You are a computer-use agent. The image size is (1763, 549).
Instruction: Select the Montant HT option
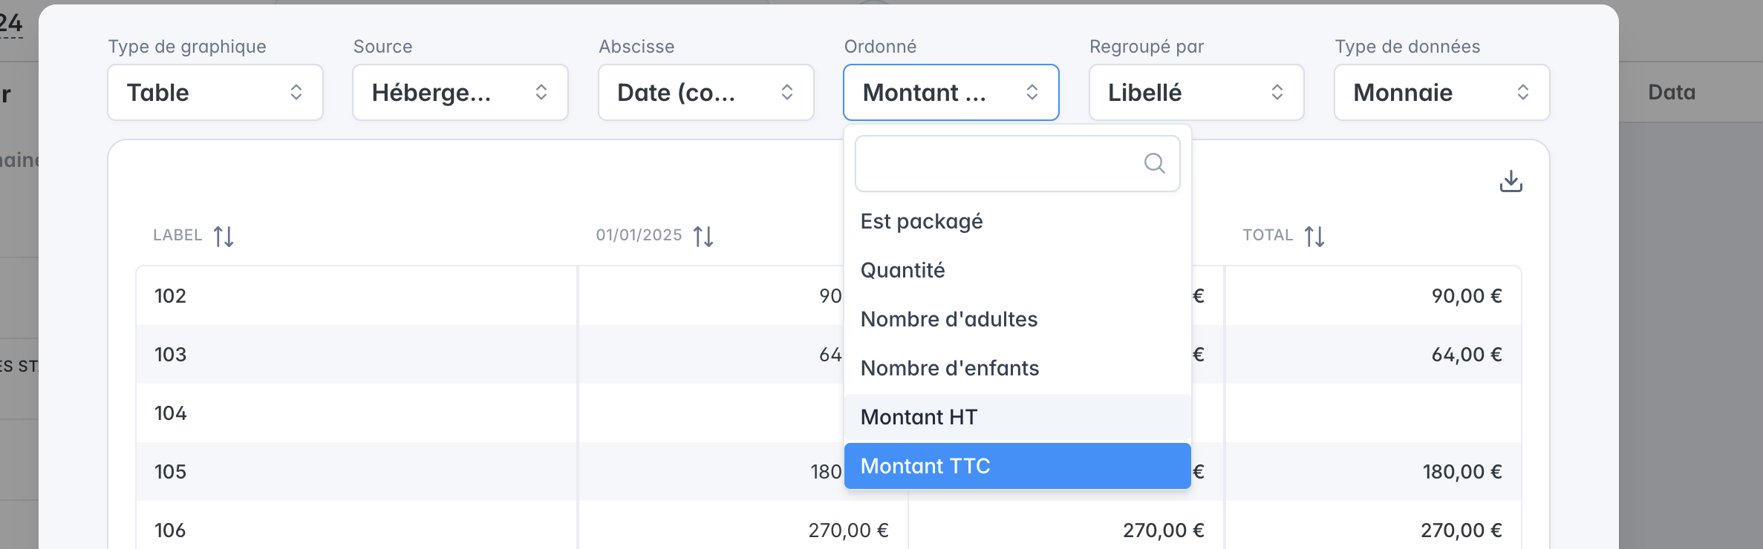(x=1017, y=417)
